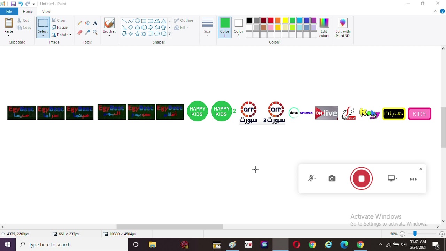Expand the Shapes gallery more arrow
The height and width of the screenshot is (251, 446).
[170, 34]
